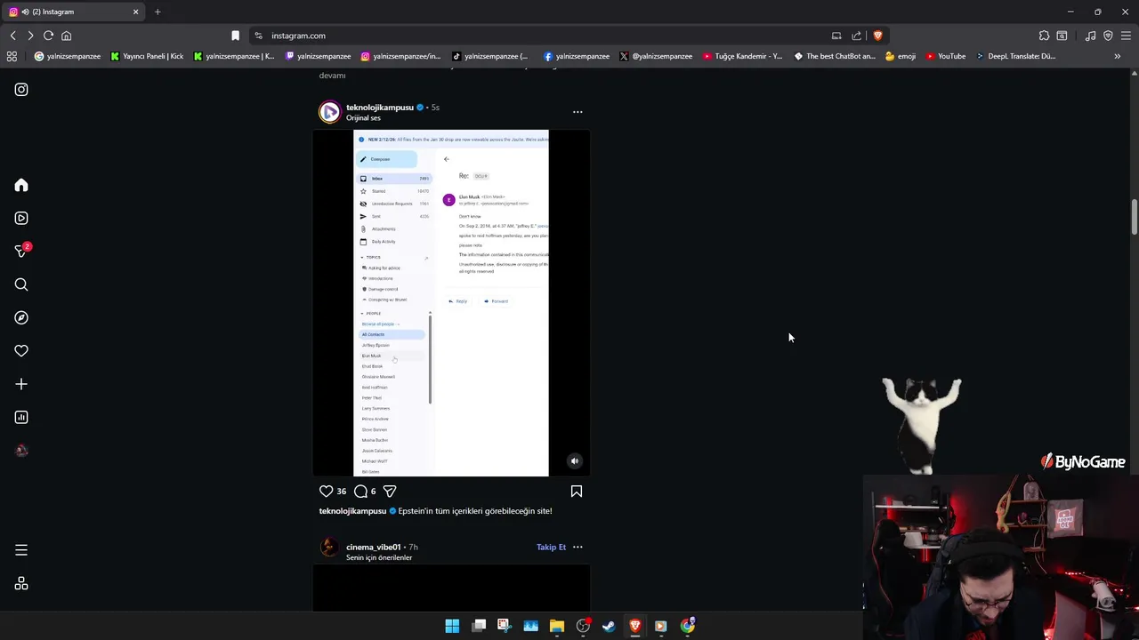Viewport: 1139px width, 640px height.
Task: Open DeepL Translate bookmark
Action: (1015, 56)
